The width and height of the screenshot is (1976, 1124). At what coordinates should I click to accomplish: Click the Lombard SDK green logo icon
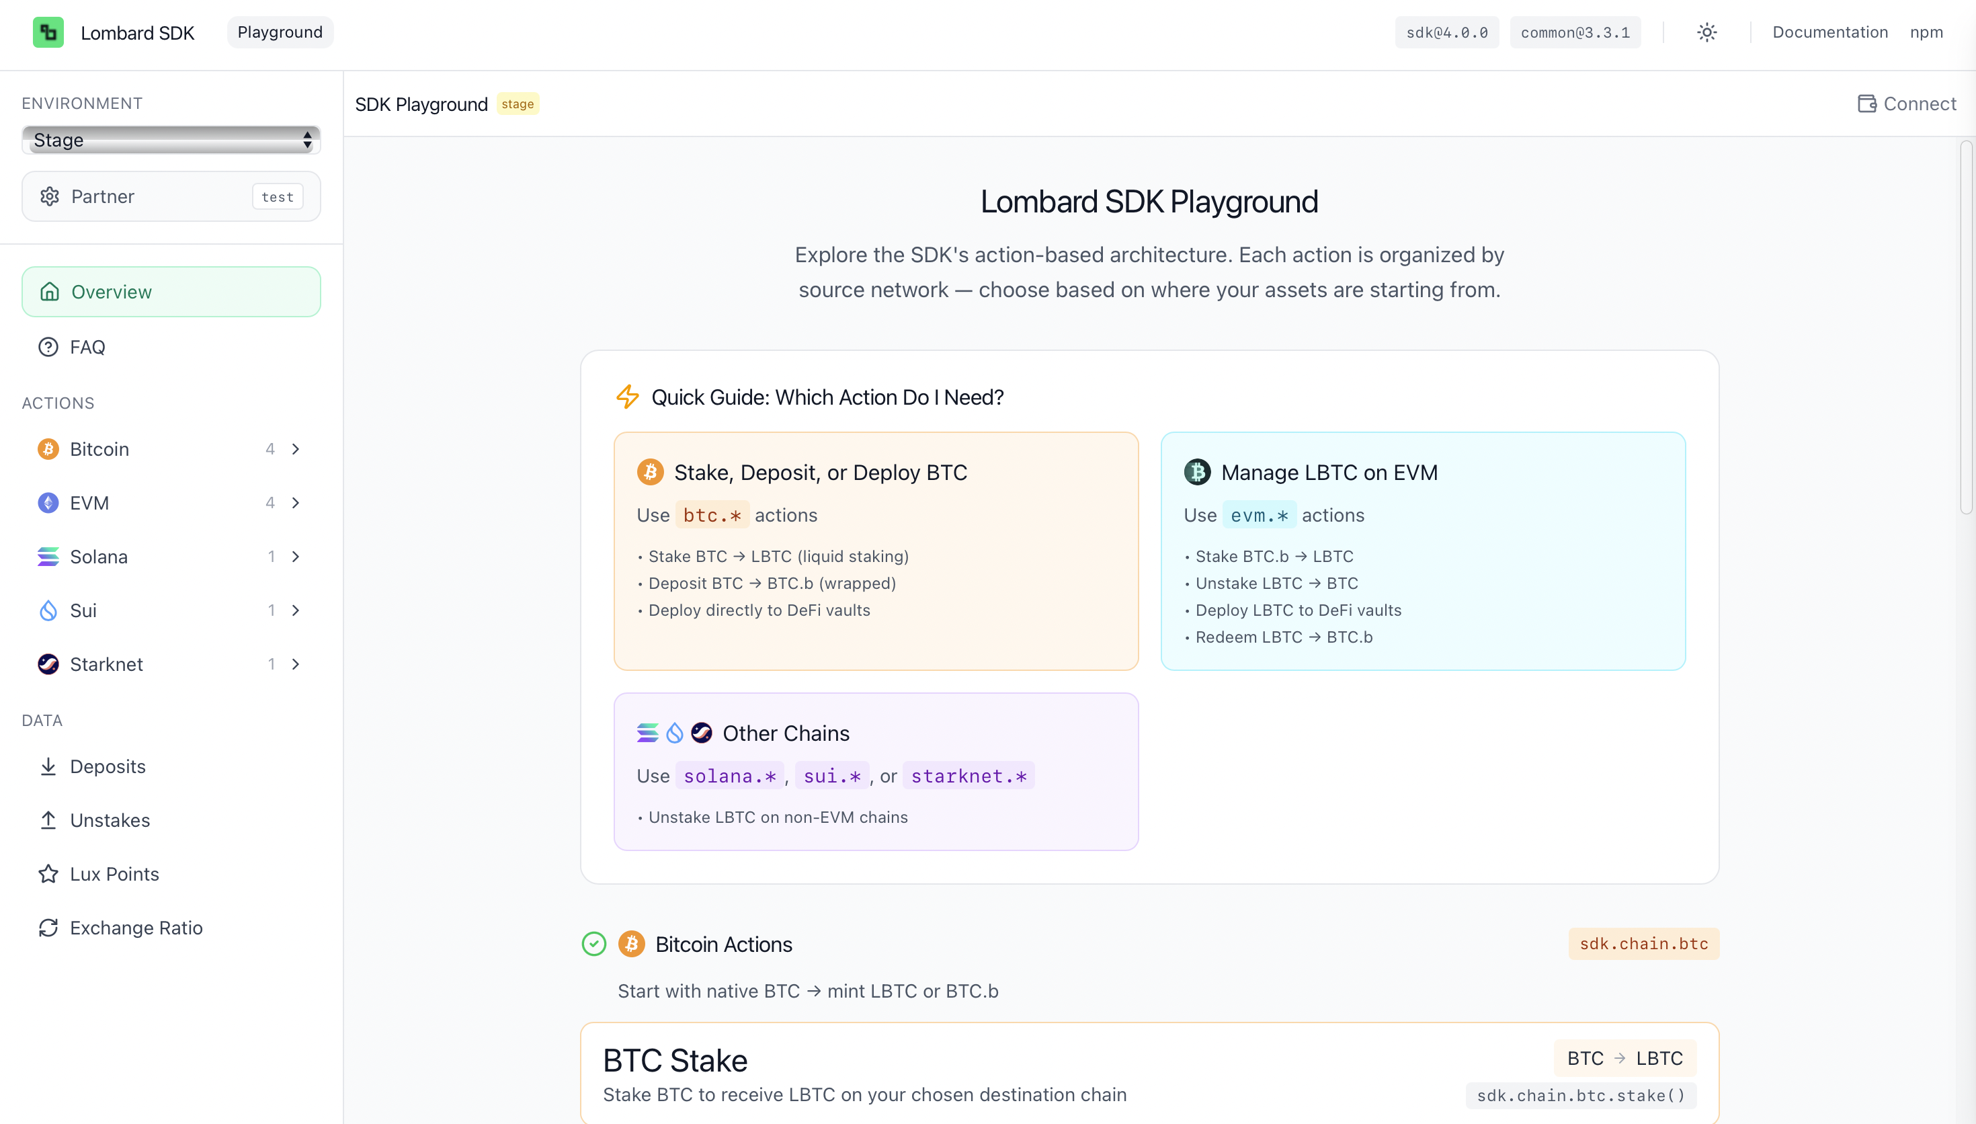click(48, 32)
